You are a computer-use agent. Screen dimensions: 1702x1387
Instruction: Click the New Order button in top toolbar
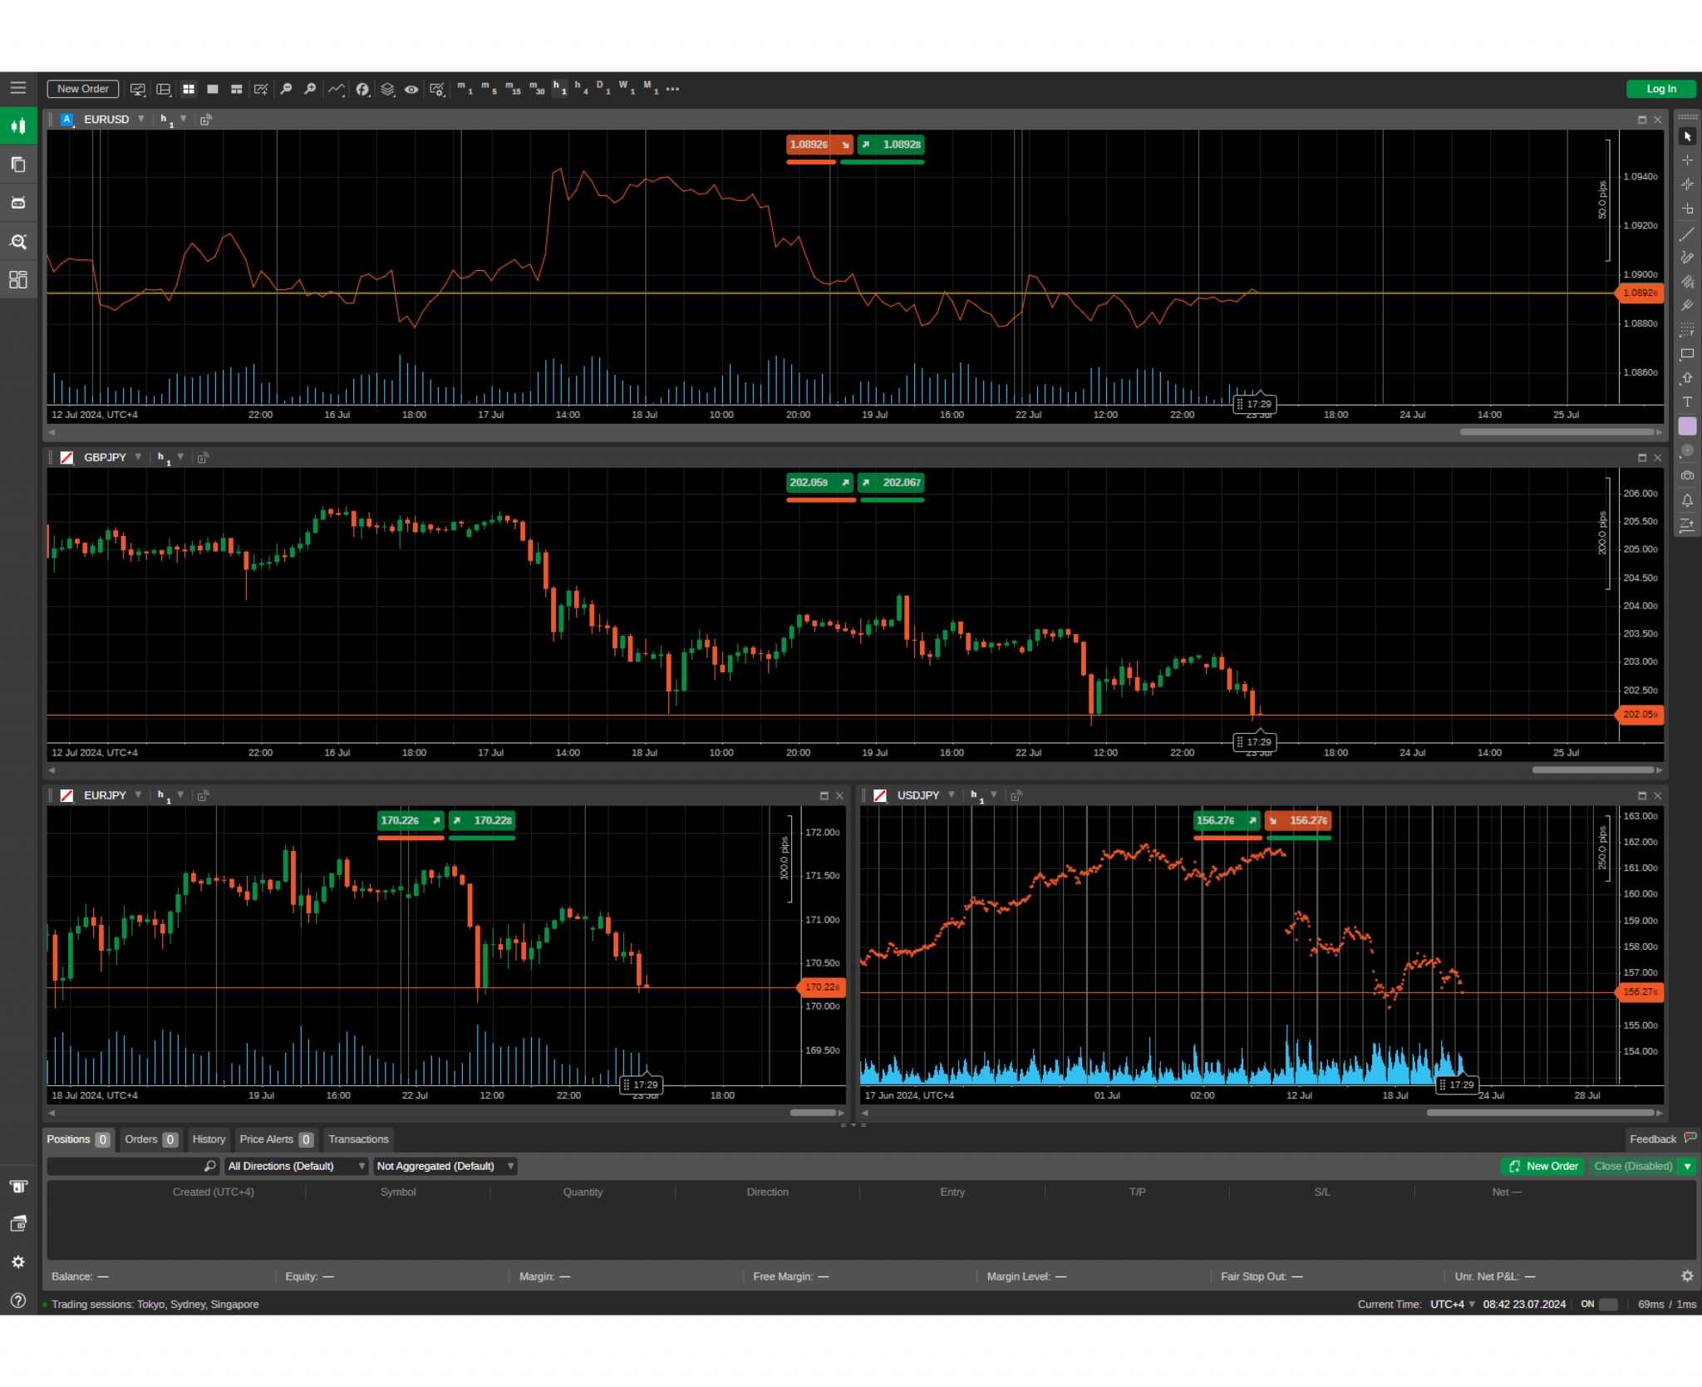[82, 89]
